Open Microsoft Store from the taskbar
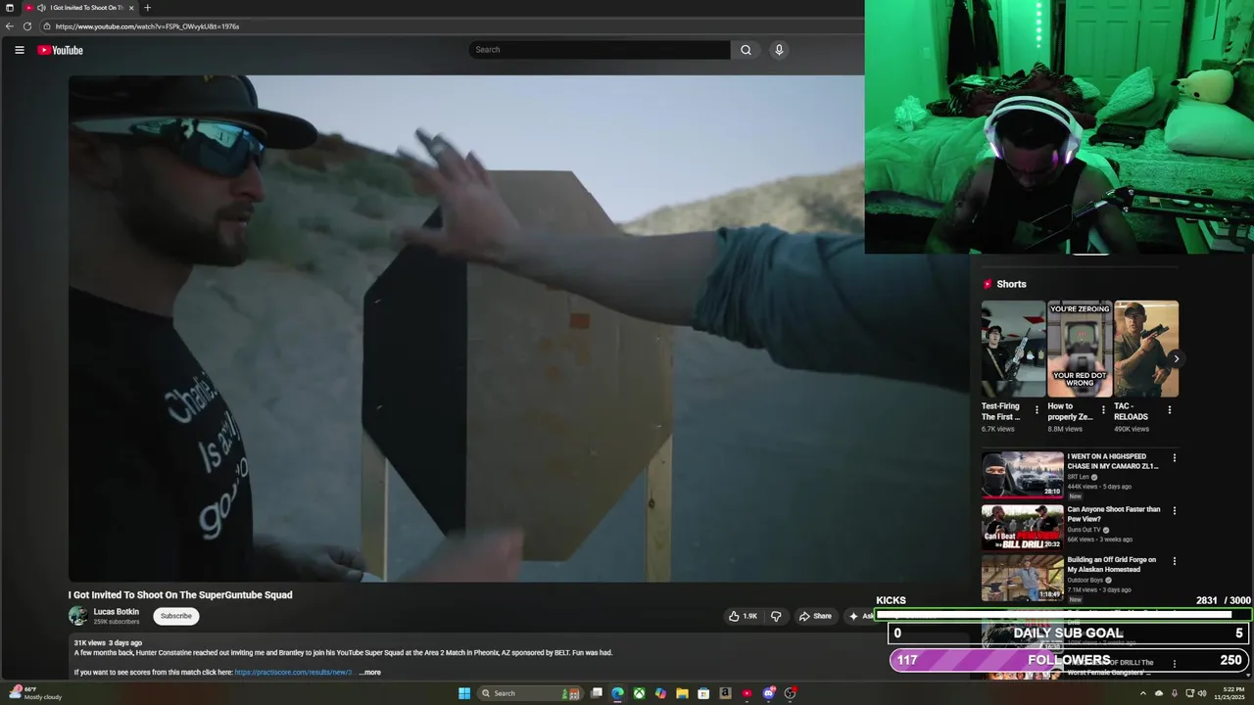Screen dimensions: 1254x705 (703, 693)
